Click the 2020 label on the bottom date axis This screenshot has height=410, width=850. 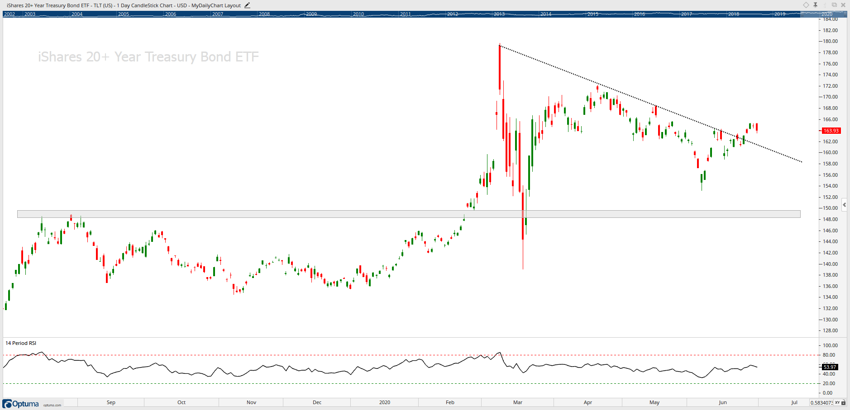coord(385,402)
